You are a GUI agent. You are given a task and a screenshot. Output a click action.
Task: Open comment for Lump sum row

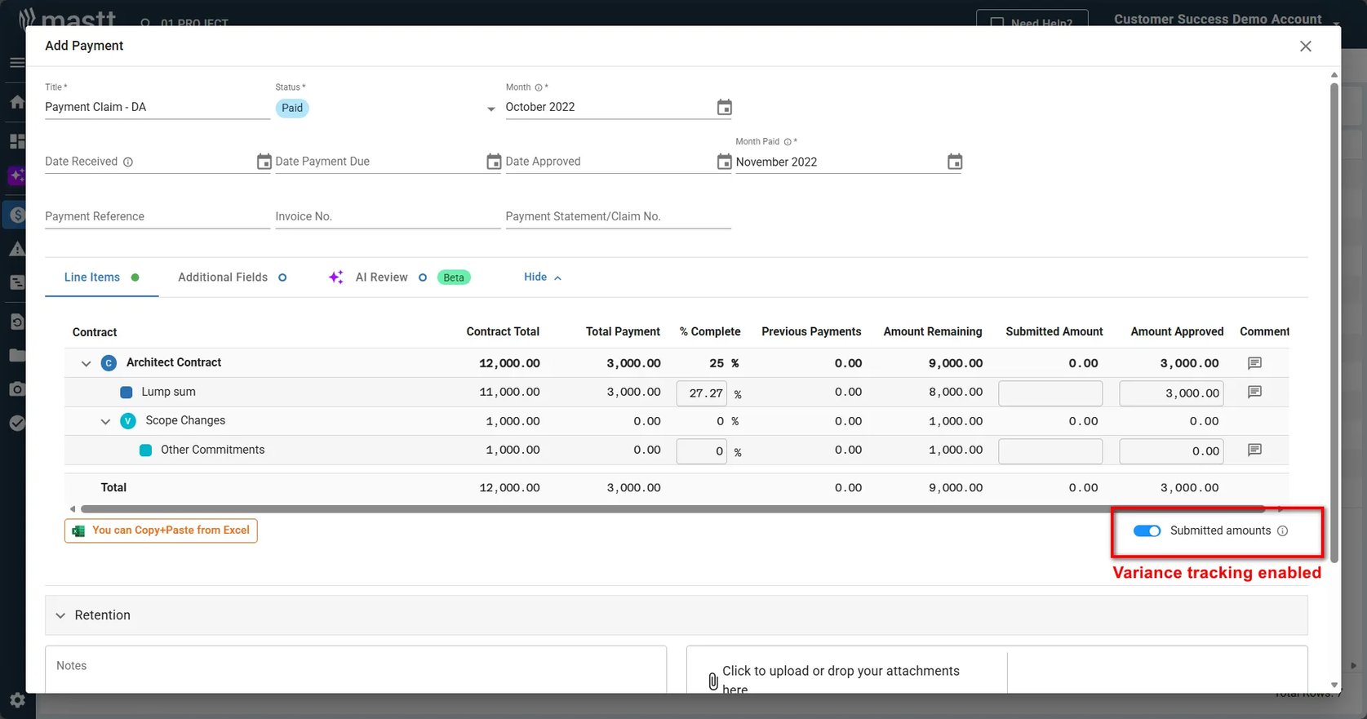coord(1254,393)
